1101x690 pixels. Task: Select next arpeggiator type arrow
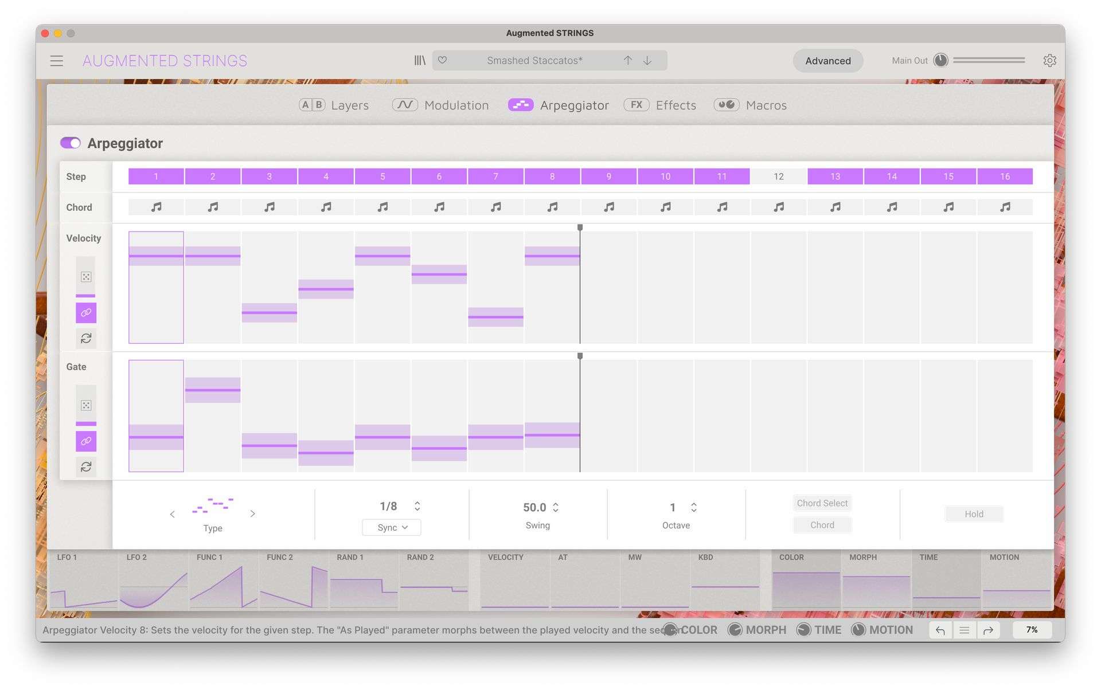point(253,514)
